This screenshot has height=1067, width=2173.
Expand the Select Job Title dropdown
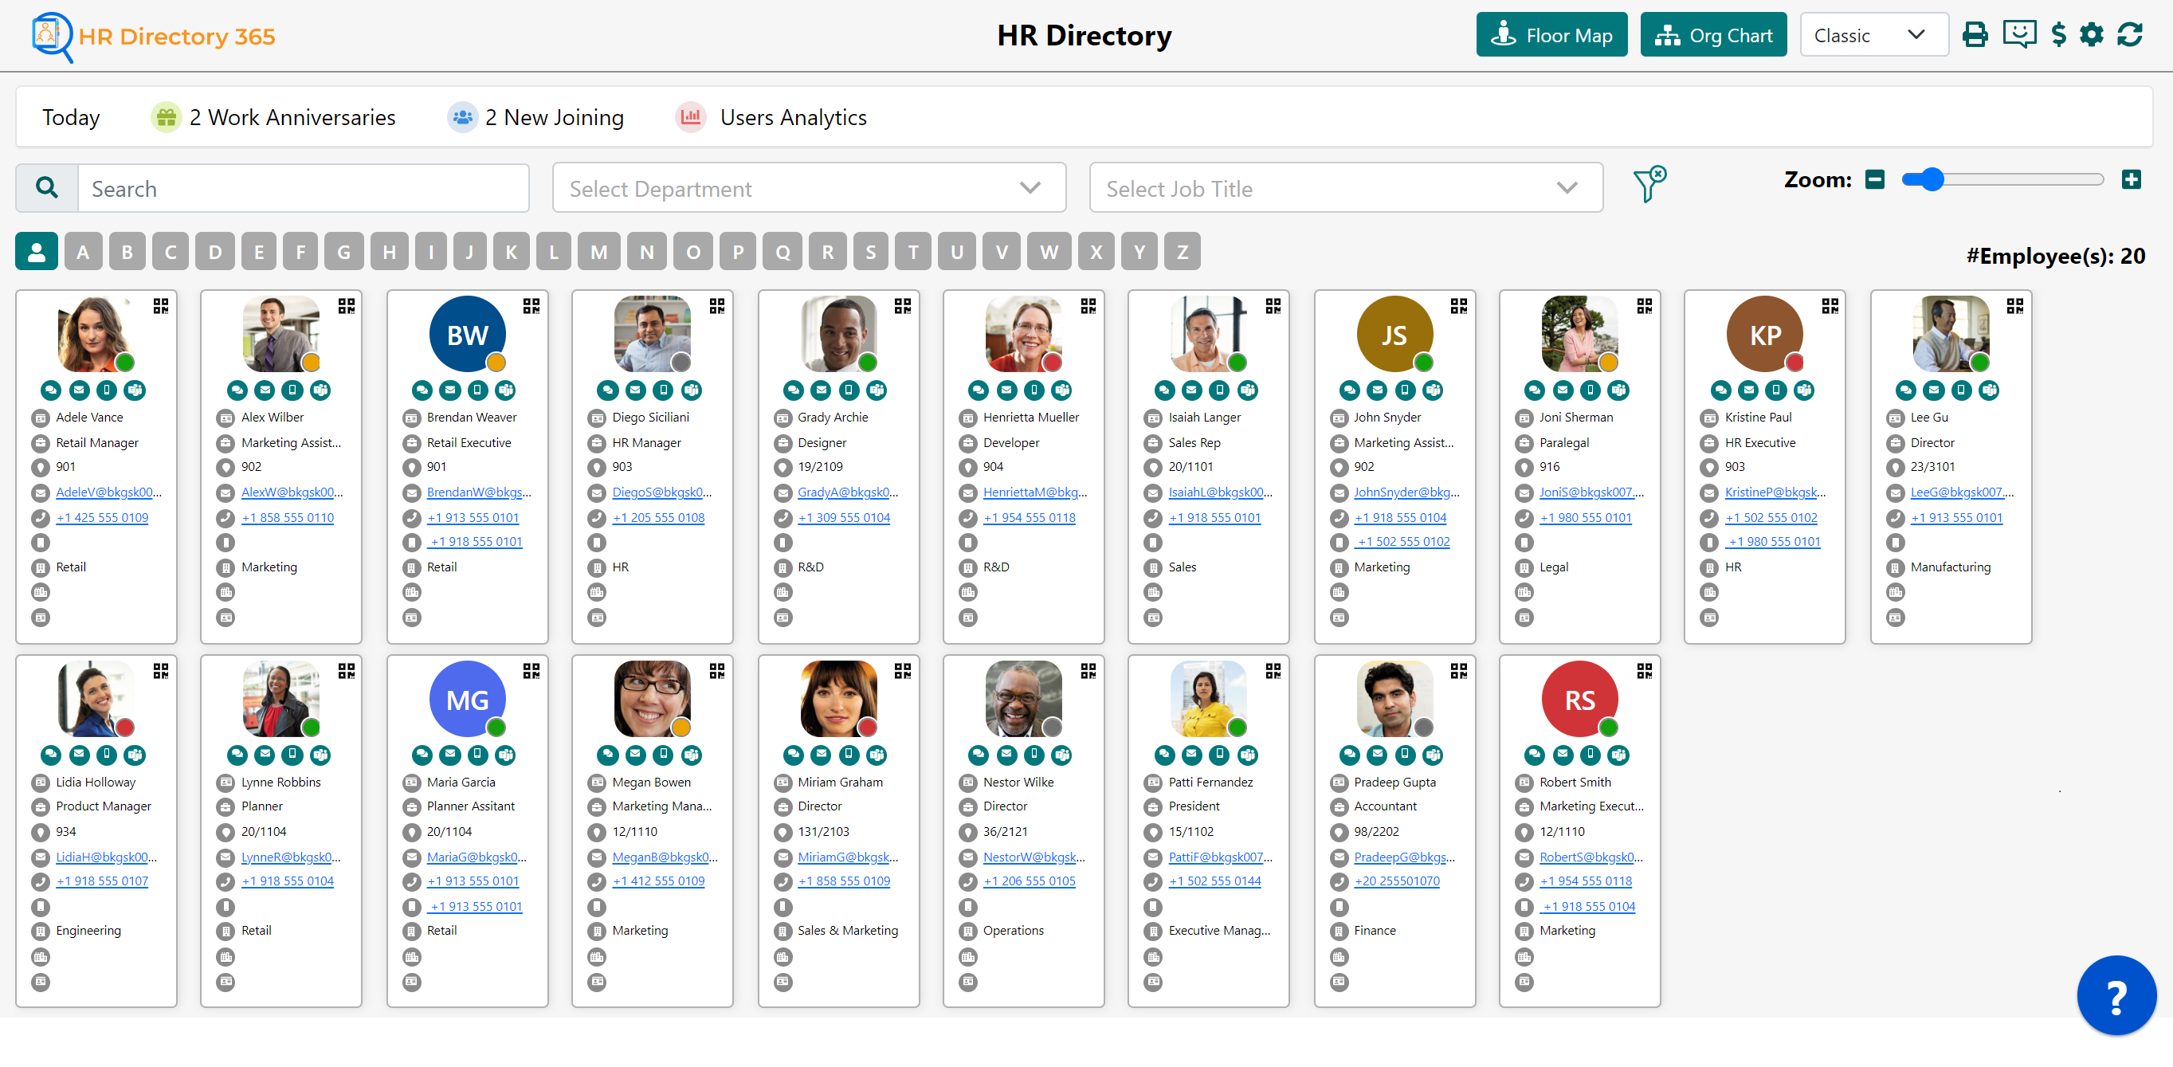1345,187
